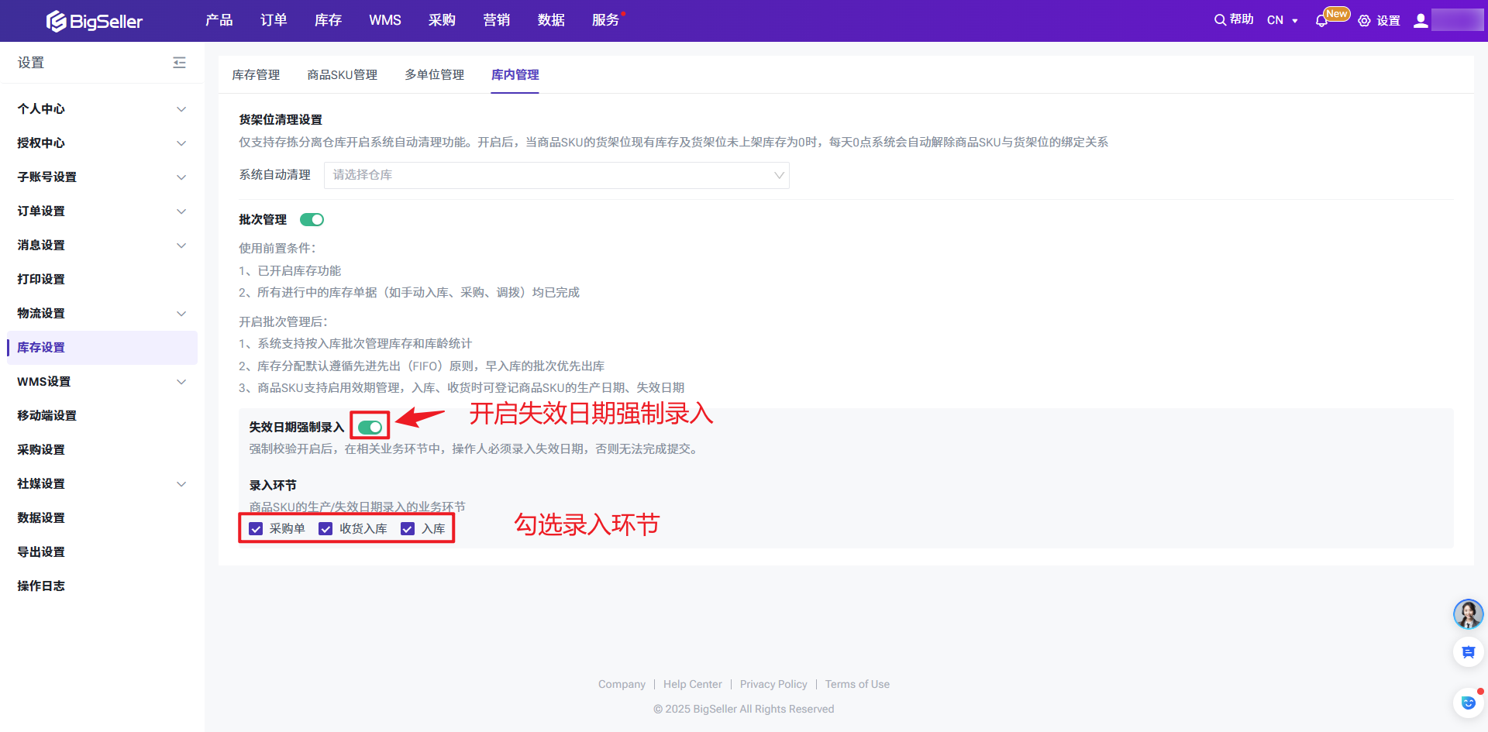Uncheck the 采购单 checkbox
The height and width of the screenshot is (732, 1488).
point(257,529)
